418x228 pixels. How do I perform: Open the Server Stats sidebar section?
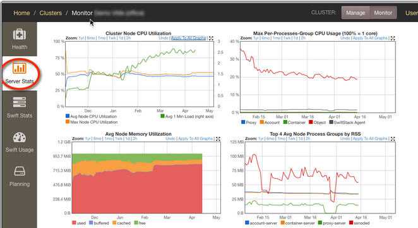point(20,73)
